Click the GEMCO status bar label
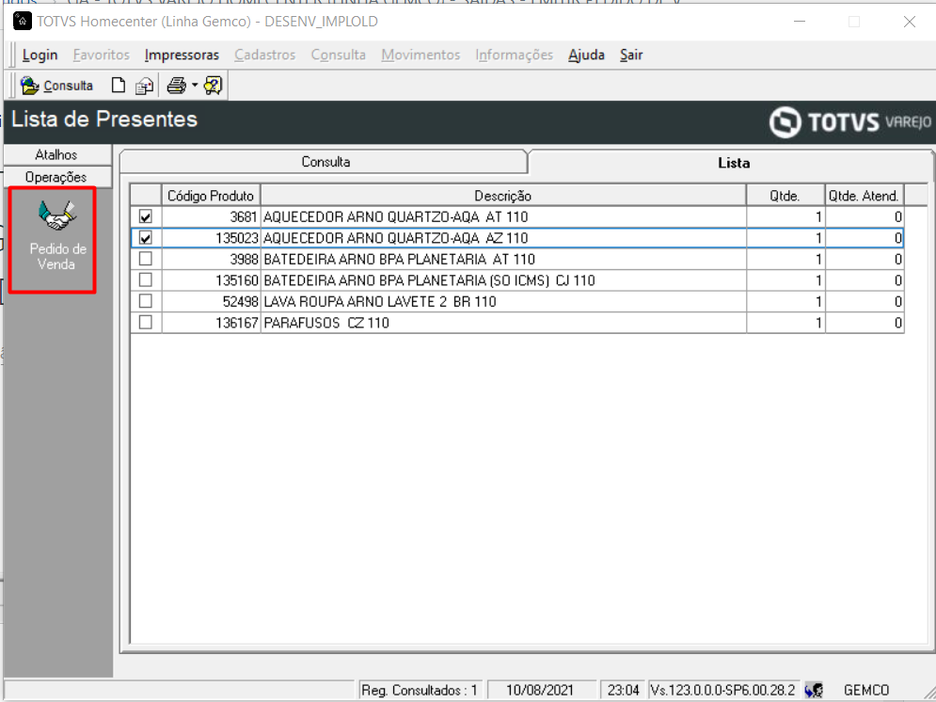The width and height of the screenshot is (936, 702). click(x=866, y=691)
